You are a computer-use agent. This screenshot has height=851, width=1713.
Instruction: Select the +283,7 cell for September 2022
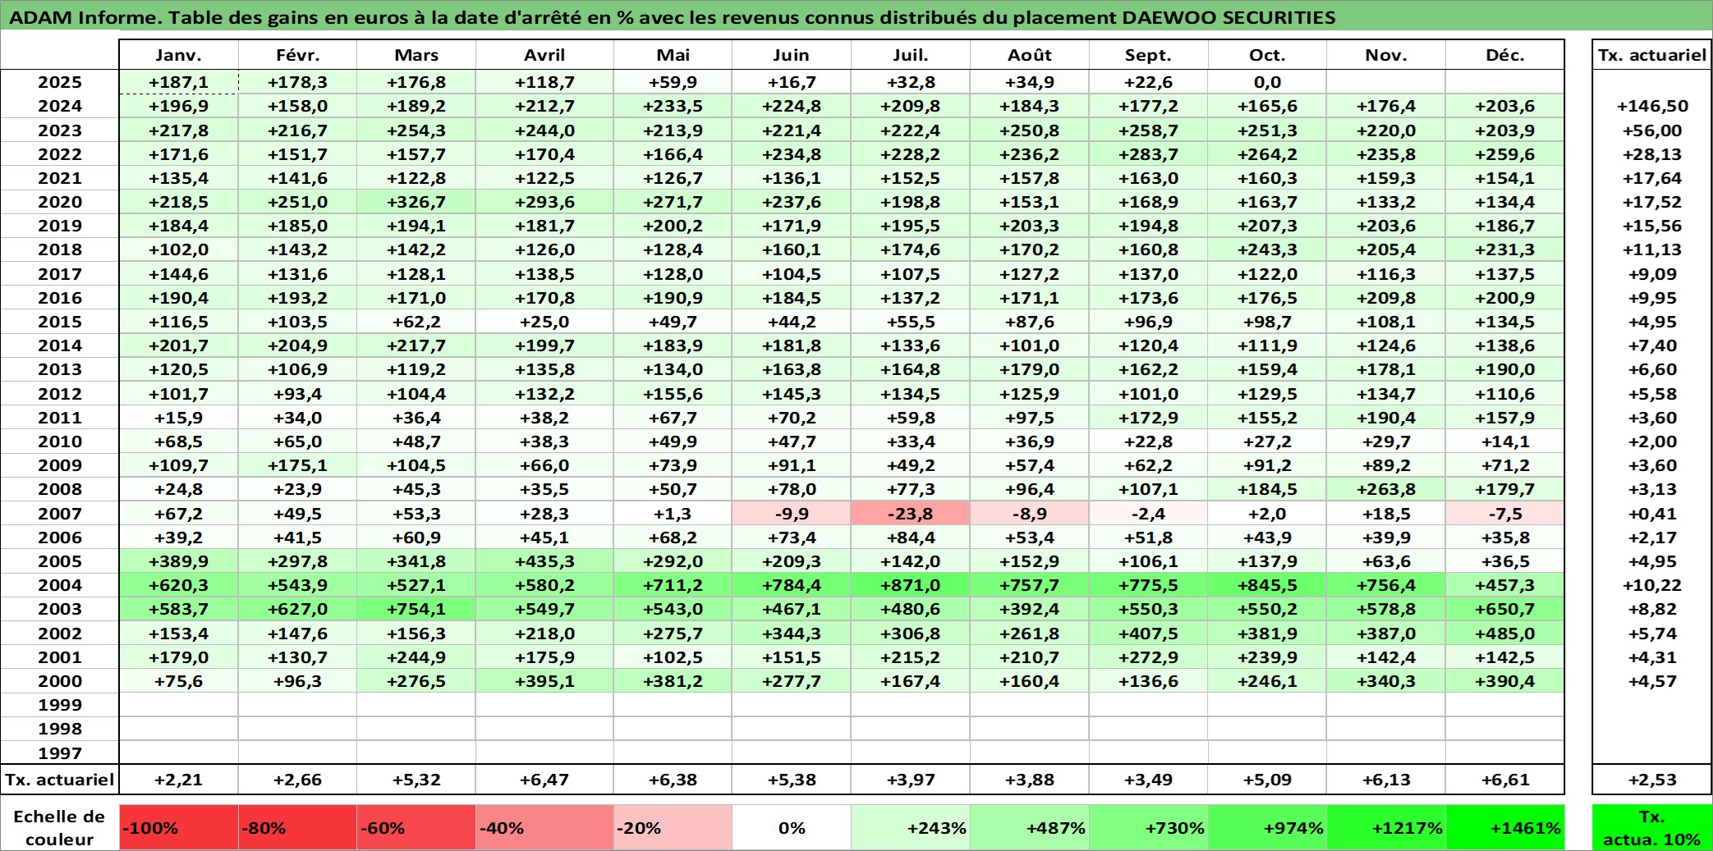(1149, 154)
